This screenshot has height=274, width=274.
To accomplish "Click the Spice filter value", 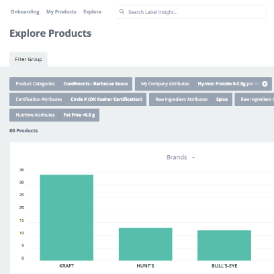I will tap(222, 99).
